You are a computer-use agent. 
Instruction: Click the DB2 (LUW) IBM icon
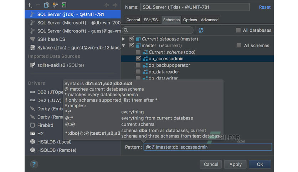[32, 101]
